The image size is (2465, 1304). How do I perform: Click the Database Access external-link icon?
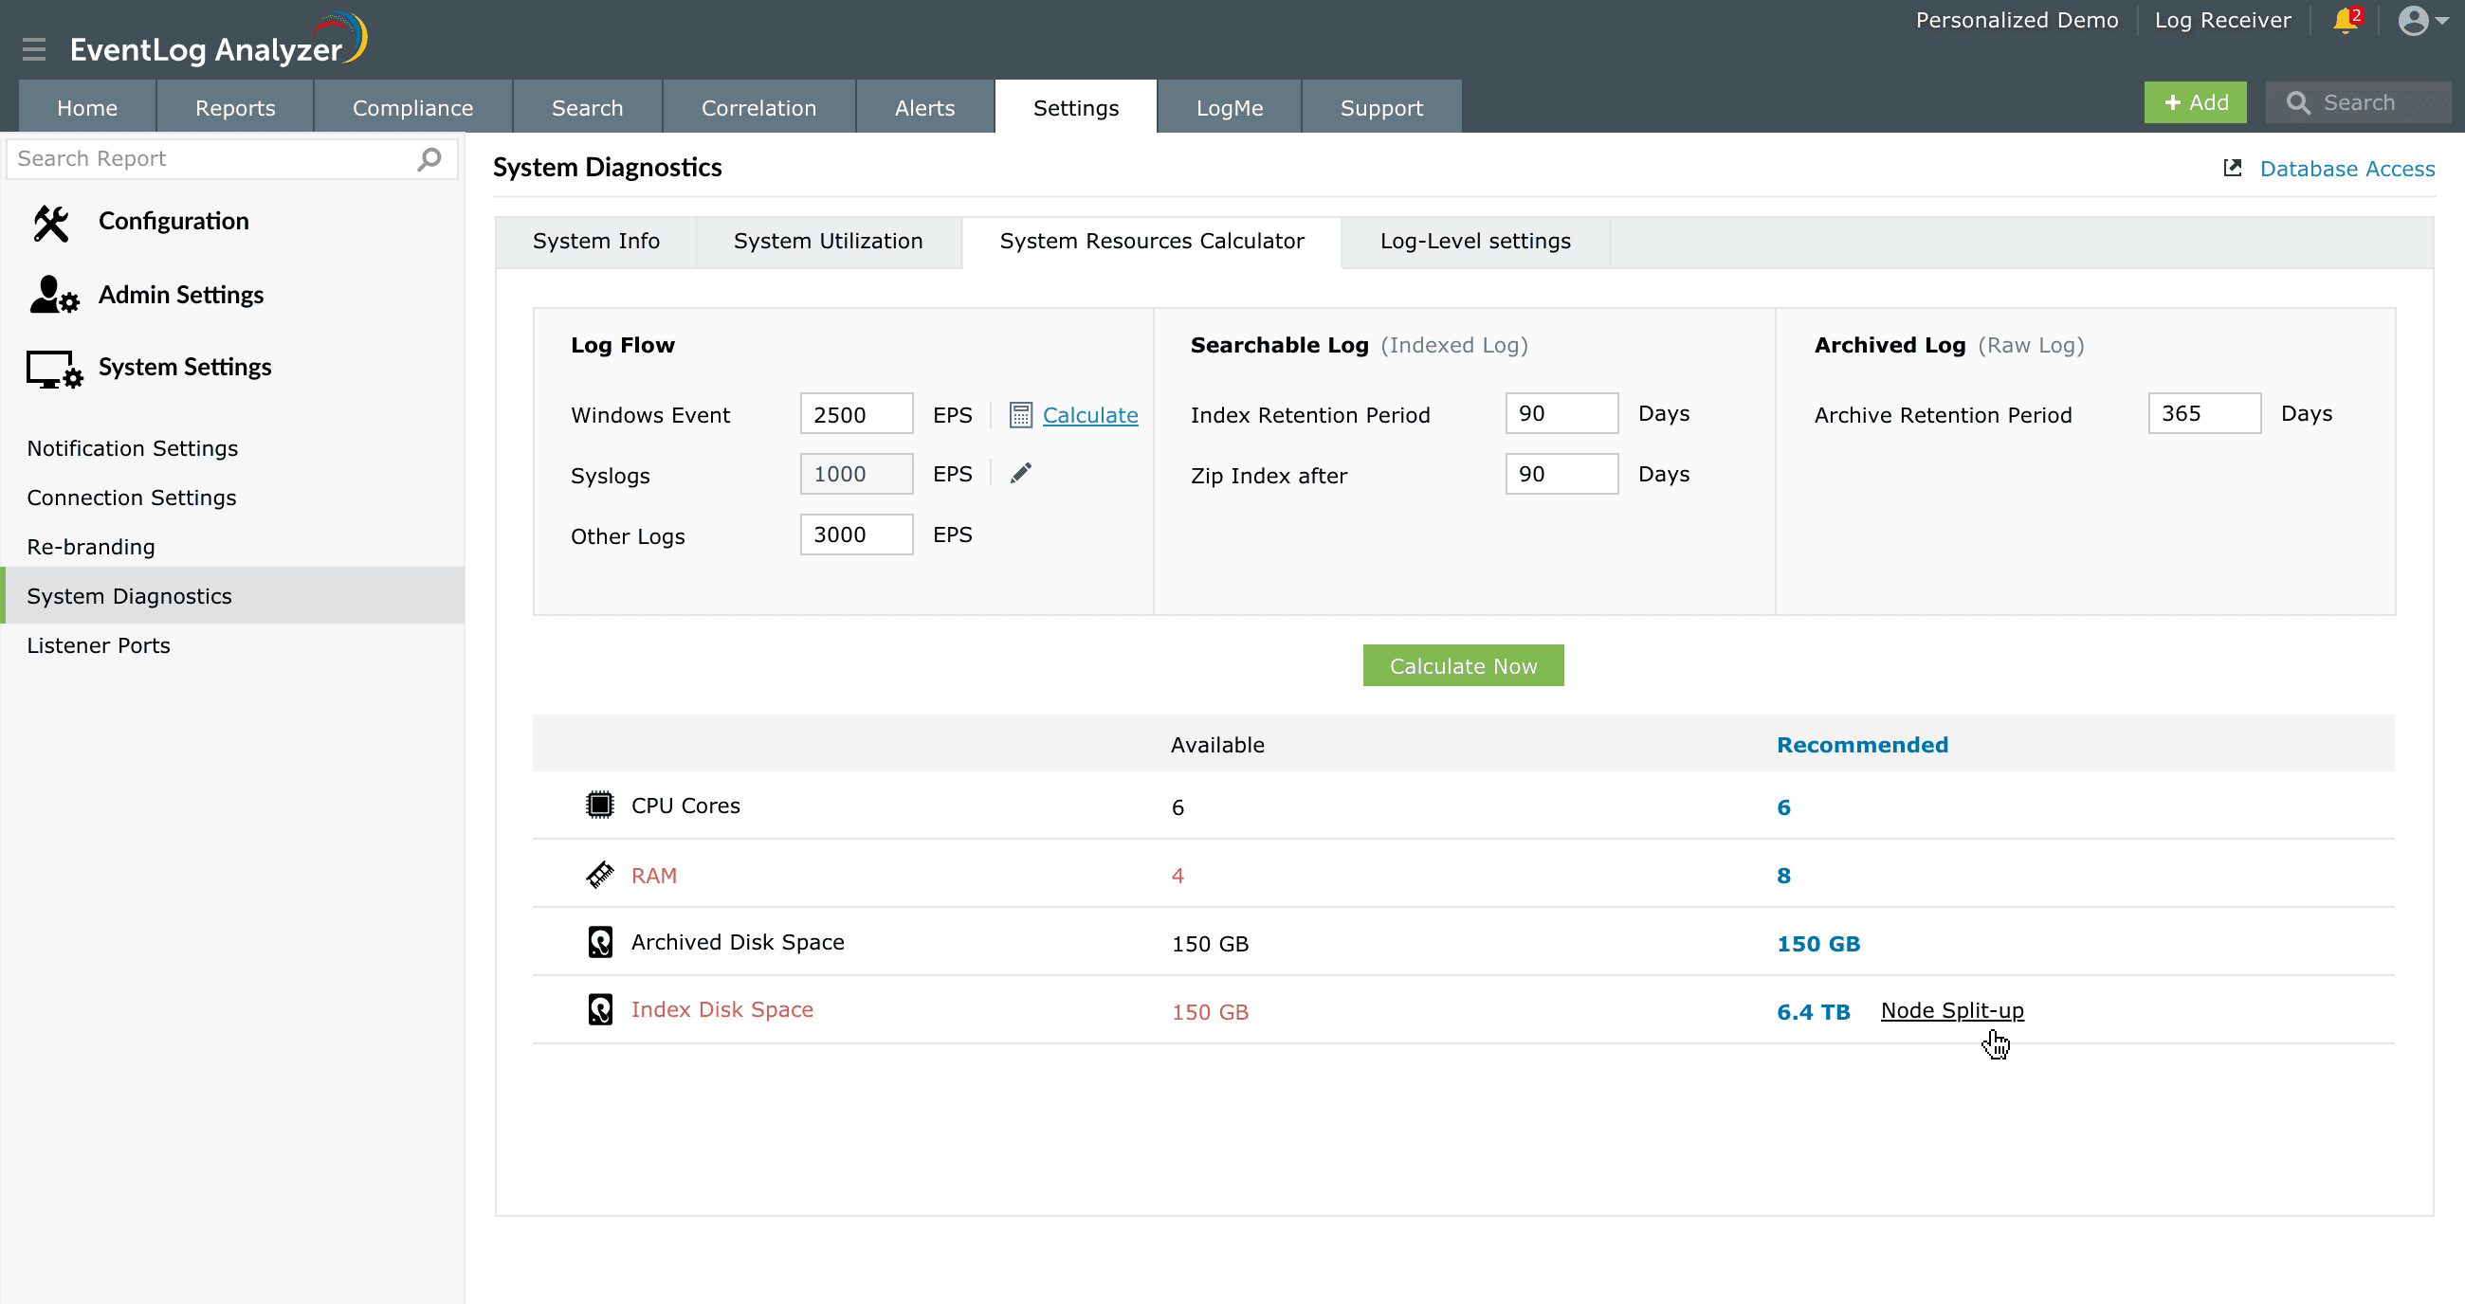click(x=2232, y=169)
